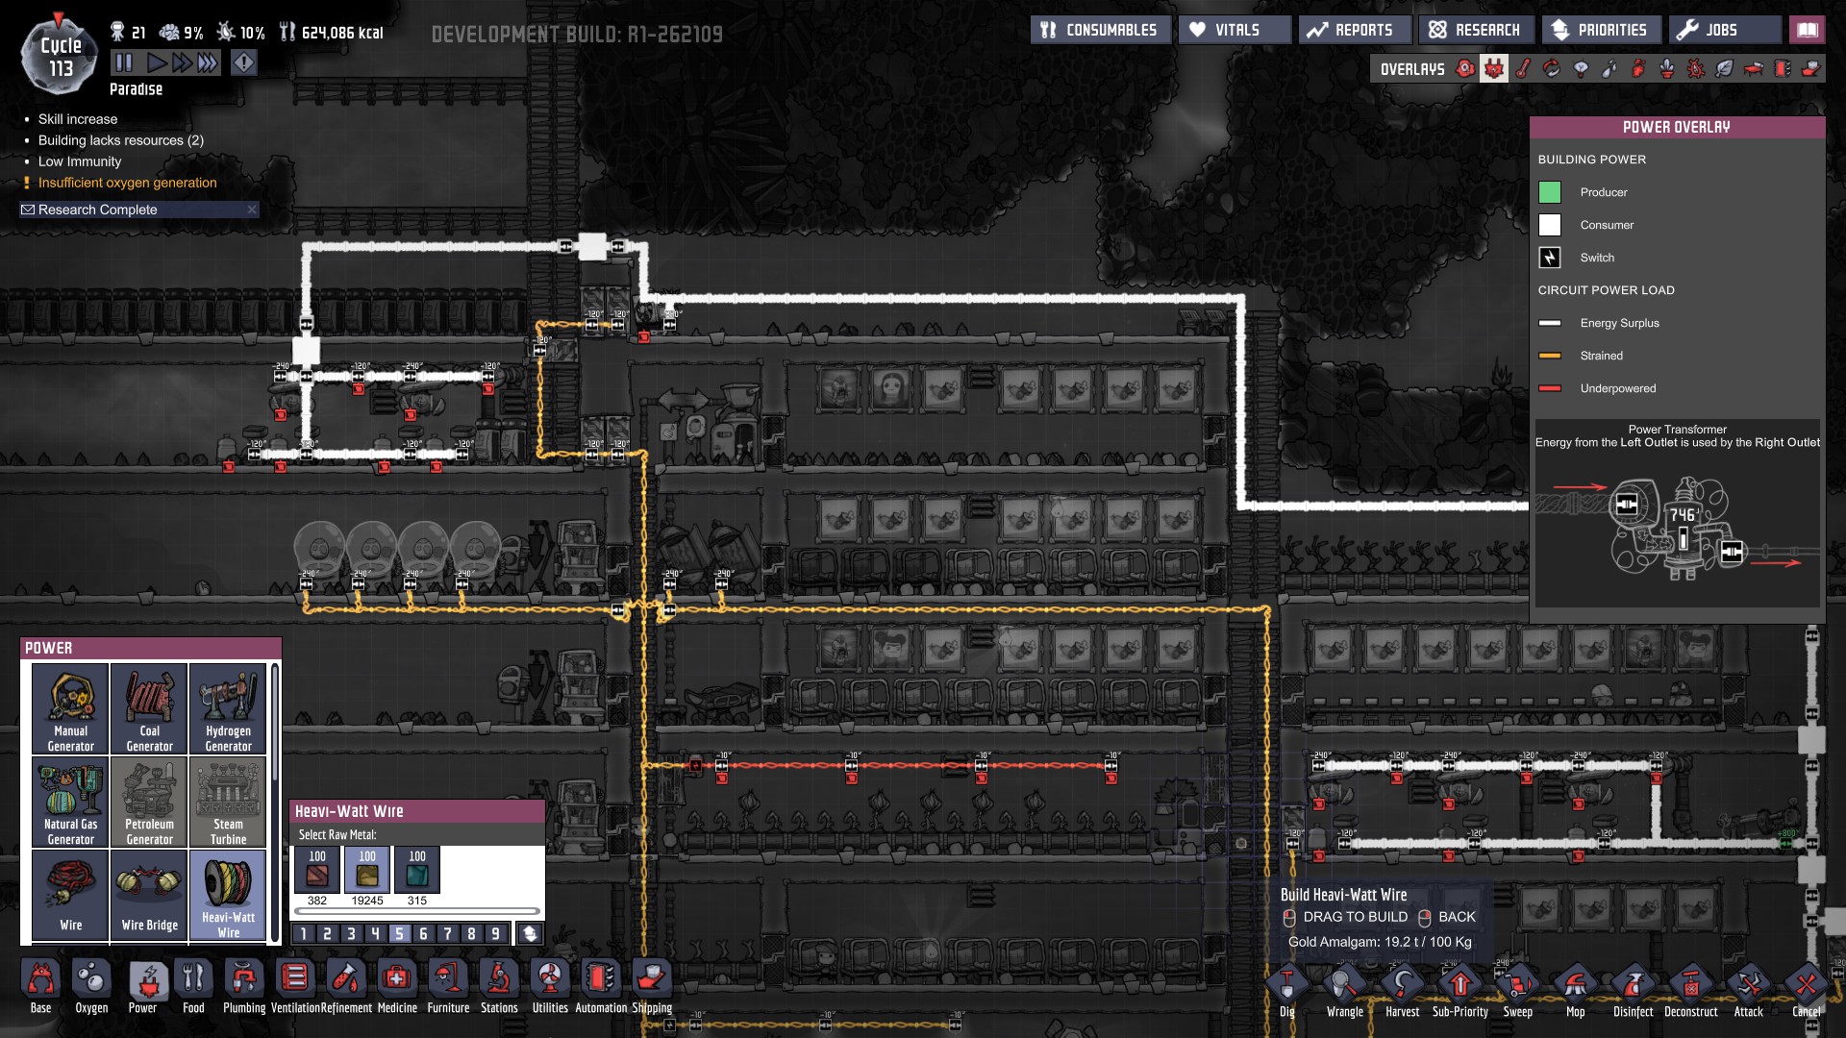
Task: Toggle the red alert button
Action: click(244, 63)
